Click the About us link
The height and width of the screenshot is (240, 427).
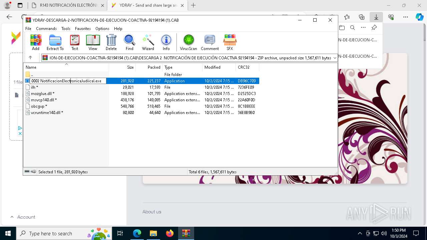coord(152,212)
